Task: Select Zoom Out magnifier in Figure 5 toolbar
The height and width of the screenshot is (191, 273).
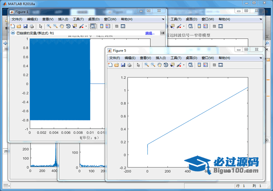Action: click(153, 65)
